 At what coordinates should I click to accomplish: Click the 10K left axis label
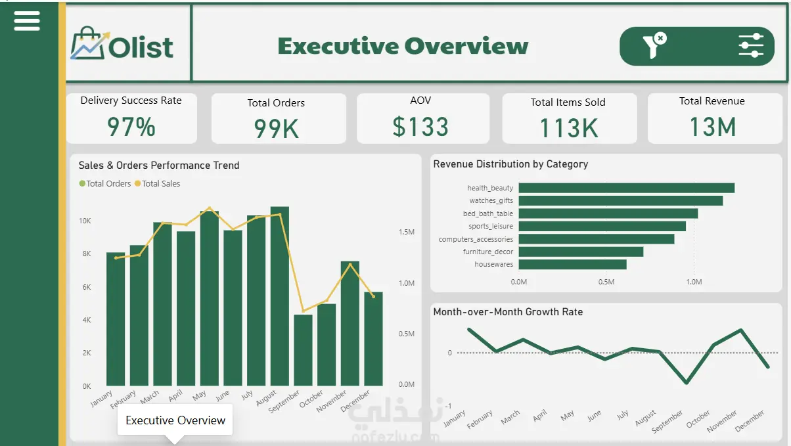point(85,221)
